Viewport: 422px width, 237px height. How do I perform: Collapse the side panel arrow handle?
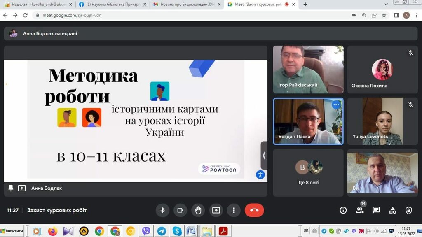[264, 156]
